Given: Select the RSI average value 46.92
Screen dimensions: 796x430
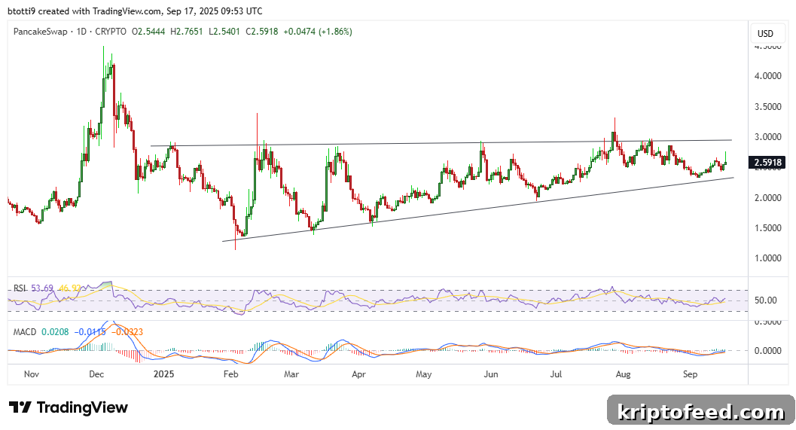Looking at the screenshot, I should [x=70, y=288].
